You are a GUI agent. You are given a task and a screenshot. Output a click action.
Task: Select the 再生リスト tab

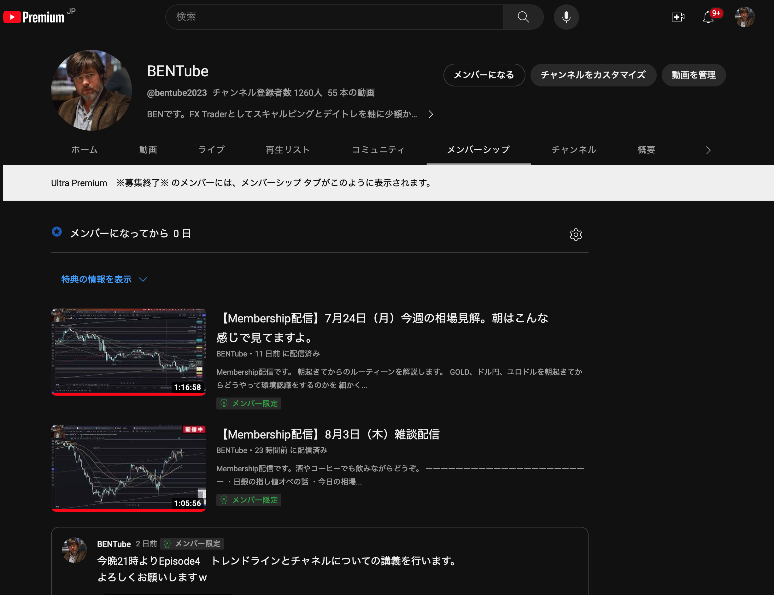click(x=288, y=150)
